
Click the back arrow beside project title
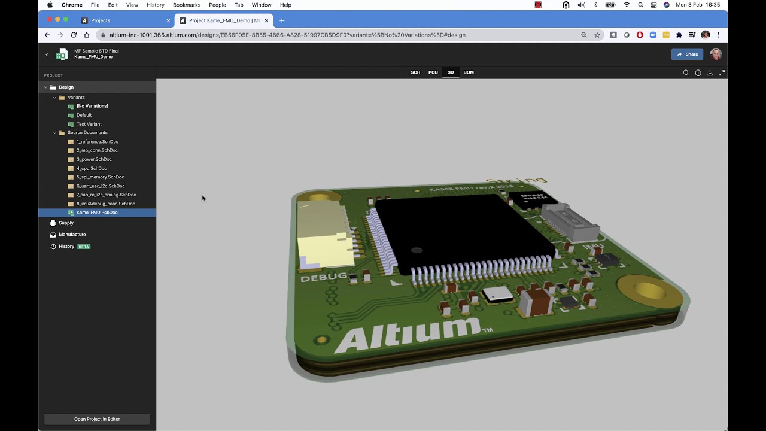tap(47, 54)
